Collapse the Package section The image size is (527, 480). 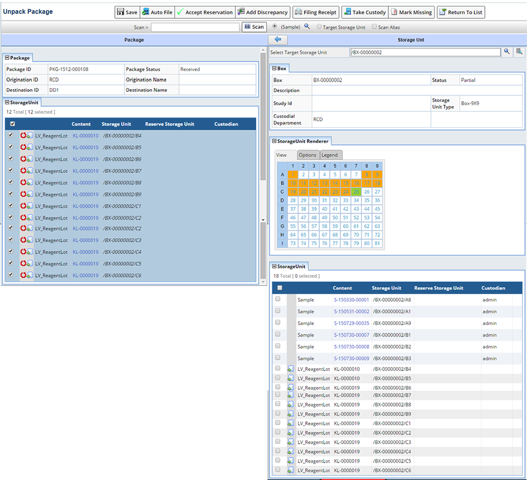(7, 58)
